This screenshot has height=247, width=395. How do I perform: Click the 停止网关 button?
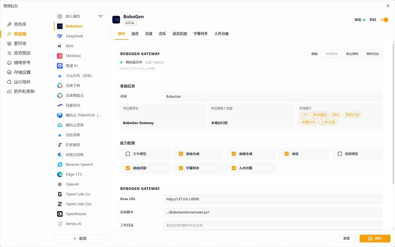[352, 54]
